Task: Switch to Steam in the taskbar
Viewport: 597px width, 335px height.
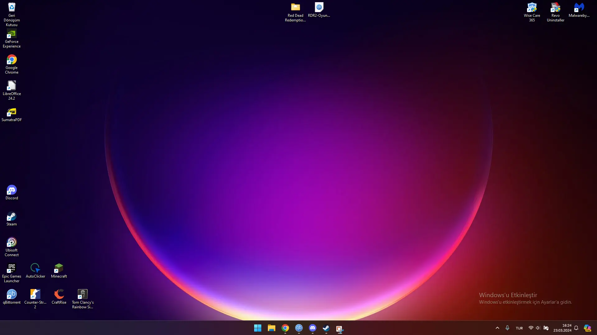Action: (326, 328)
